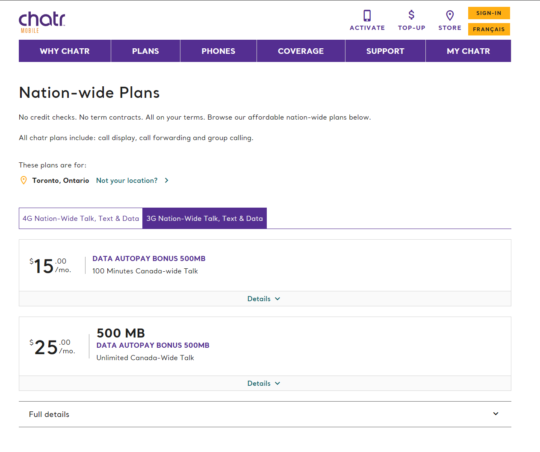Click the arrow after Not your location
The height and width of the screenshot is (452, 540).
pyautogui.click(x=167, y=180)
